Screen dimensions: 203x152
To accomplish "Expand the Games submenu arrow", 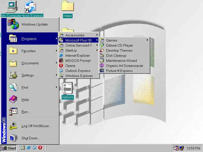I will (x=147, y=40).
